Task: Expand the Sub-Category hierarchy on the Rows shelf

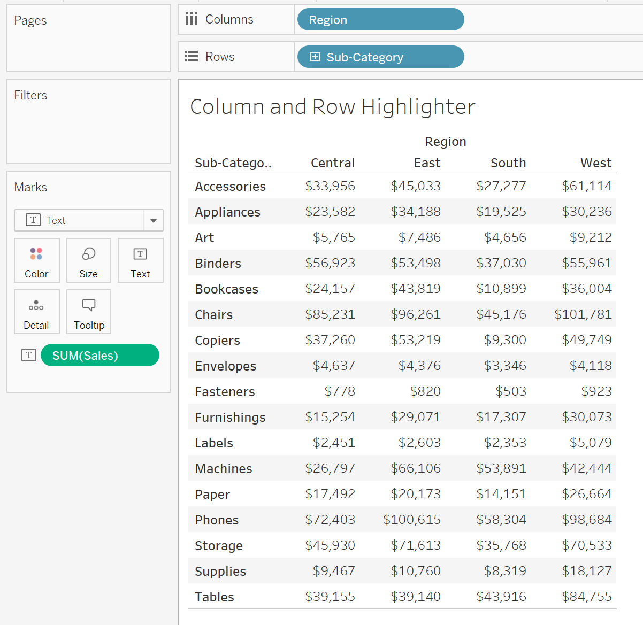Action: coord(316,56)
